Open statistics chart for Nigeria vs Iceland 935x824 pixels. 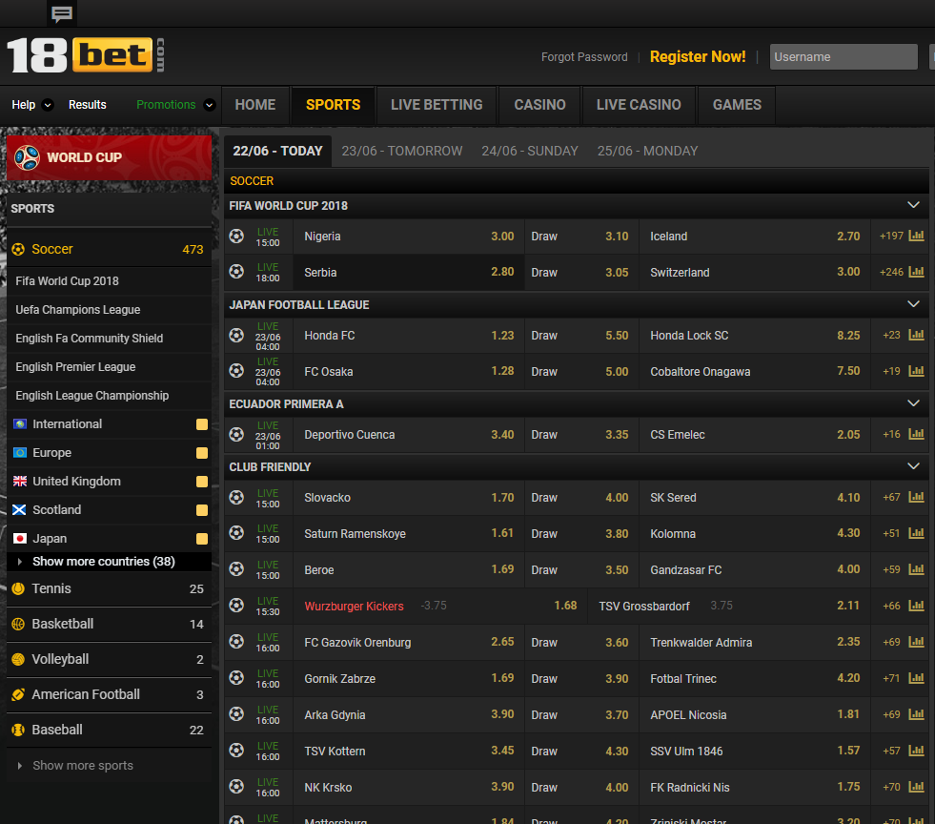(916, 236)
